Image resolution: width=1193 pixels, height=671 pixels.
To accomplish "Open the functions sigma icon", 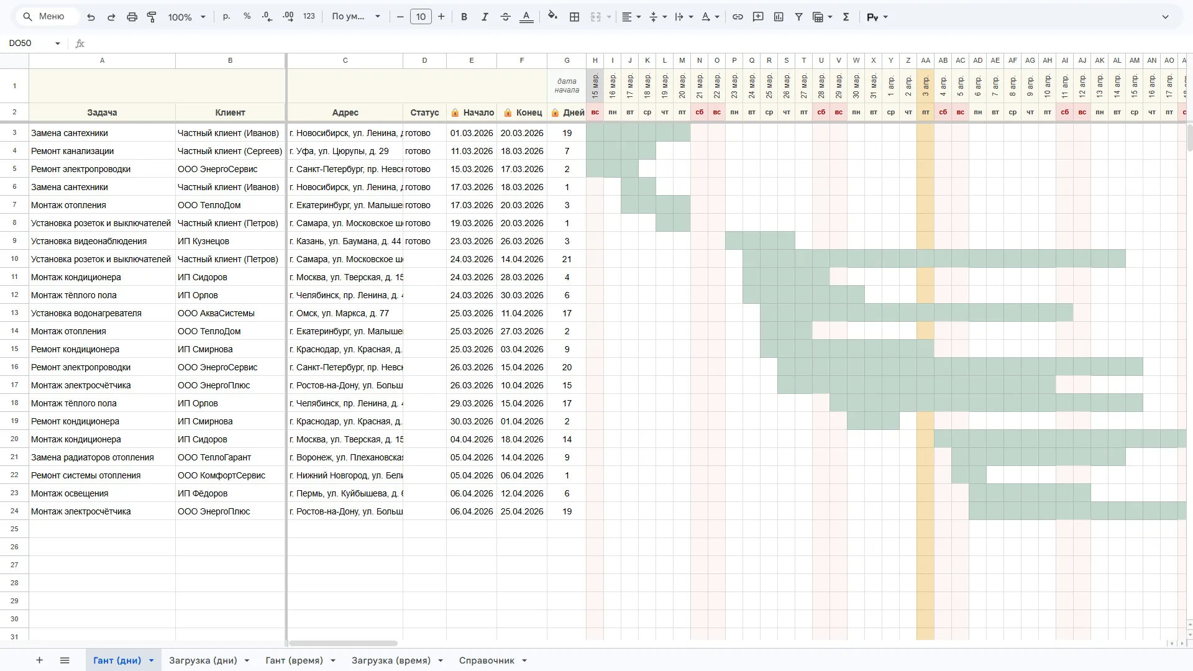I will coord(846,17).
